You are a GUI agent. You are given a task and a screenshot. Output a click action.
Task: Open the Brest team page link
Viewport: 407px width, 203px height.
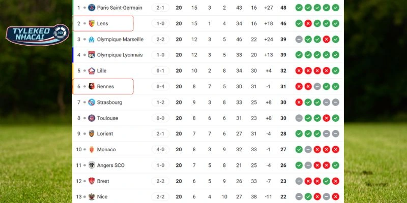[103, 181]
